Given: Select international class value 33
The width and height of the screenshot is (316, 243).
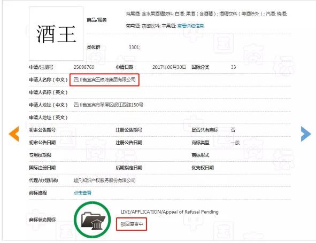Looking at the screenshot, I should 233,67.
